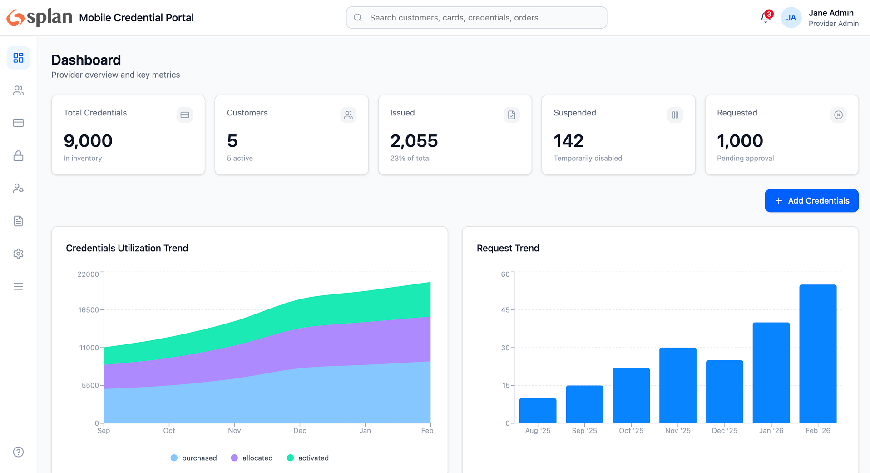Viewport: 870px width, 473px height.
Task: Select the Customers icon in the sidebar
Action: point(18,90)
